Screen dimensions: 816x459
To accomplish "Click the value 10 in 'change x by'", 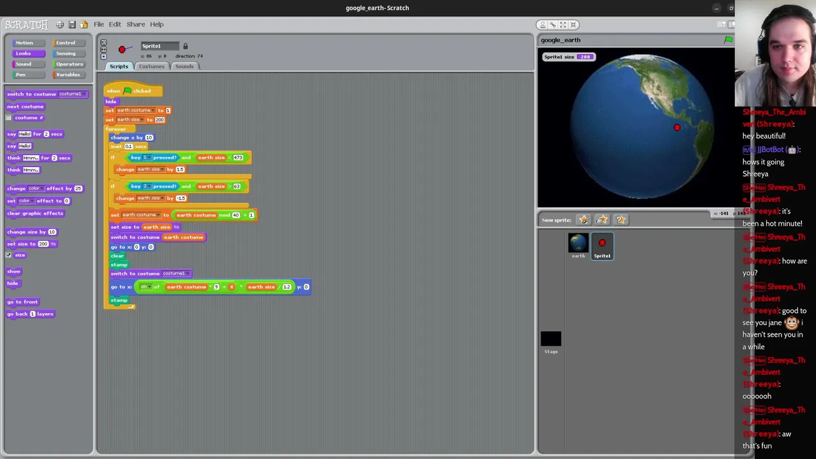I will (x=149, y=138).
